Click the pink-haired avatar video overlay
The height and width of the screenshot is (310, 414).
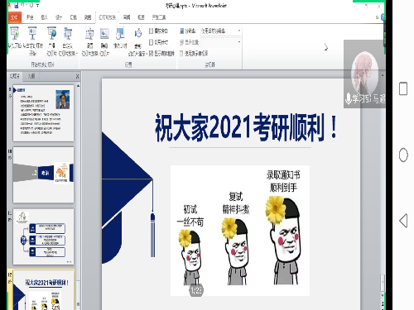(364, 74)
